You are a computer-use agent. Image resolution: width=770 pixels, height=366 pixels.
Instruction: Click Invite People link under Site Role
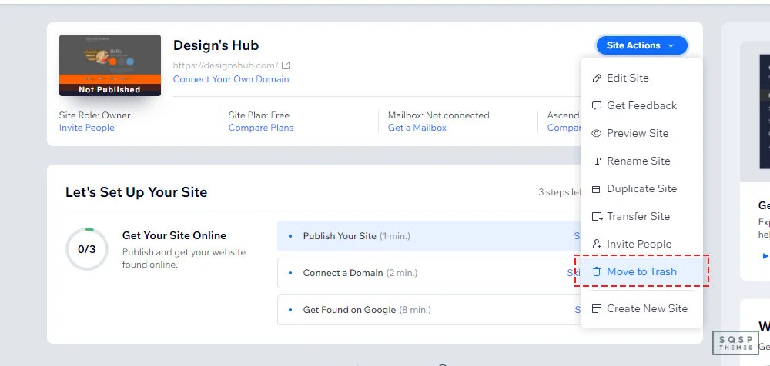(86, 128)
